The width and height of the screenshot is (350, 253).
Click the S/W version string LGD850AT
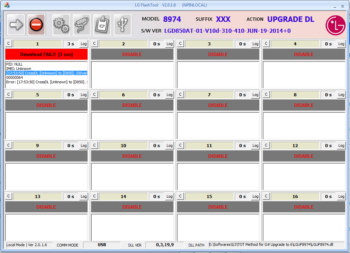tap(227, 31)
